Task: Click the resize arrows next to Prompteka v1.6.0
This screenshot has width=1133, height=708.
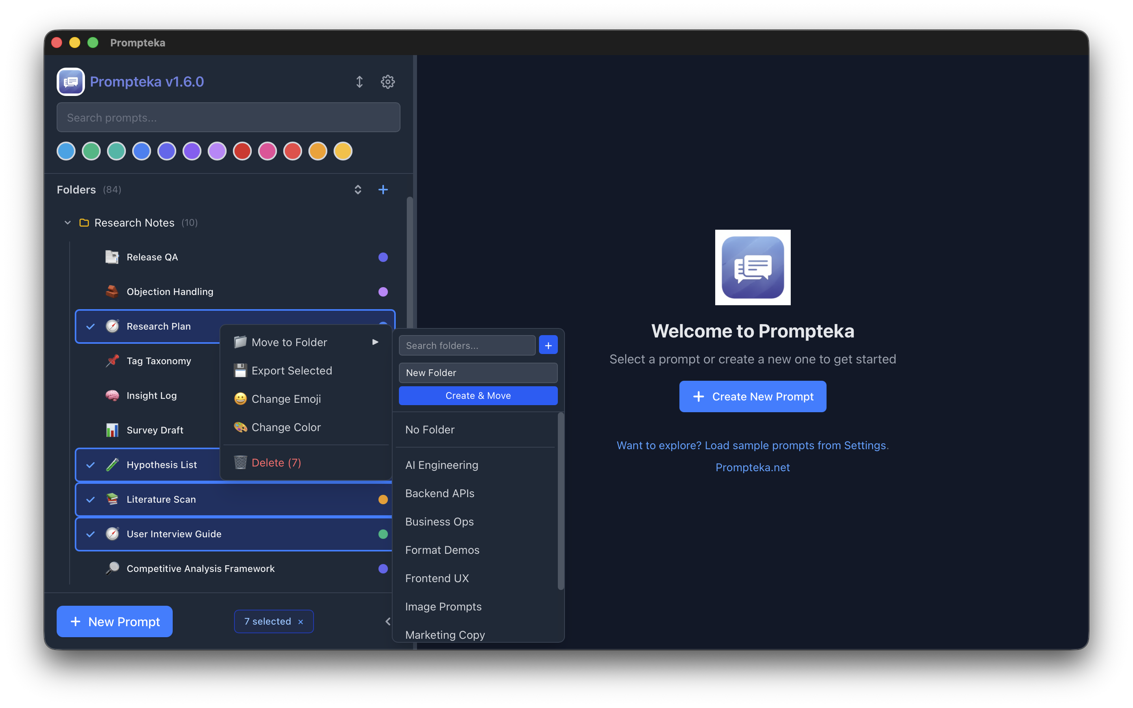Action: (360, 81)
